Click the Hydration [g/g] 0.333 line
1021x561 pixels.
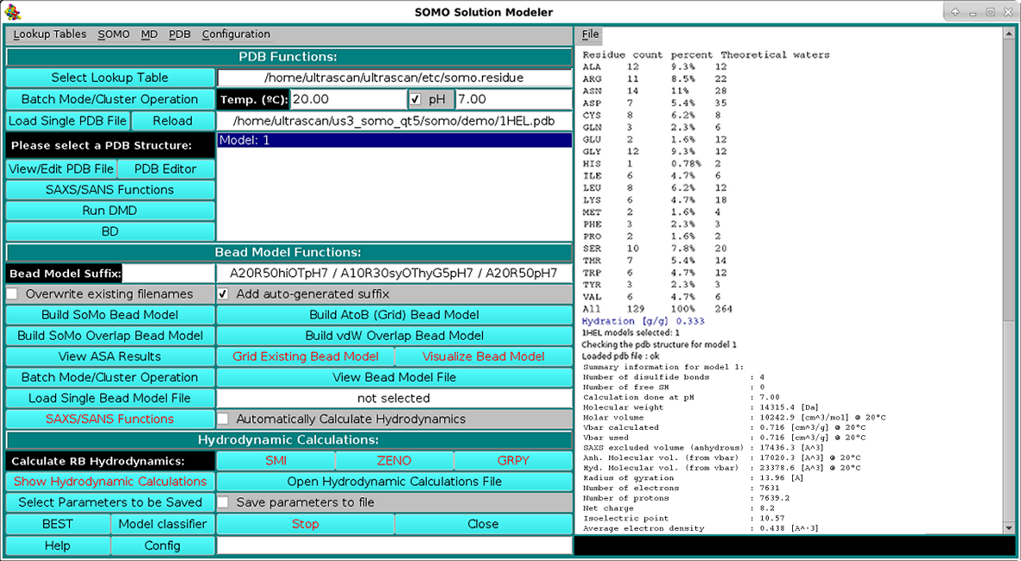click(x=644, y=321)
